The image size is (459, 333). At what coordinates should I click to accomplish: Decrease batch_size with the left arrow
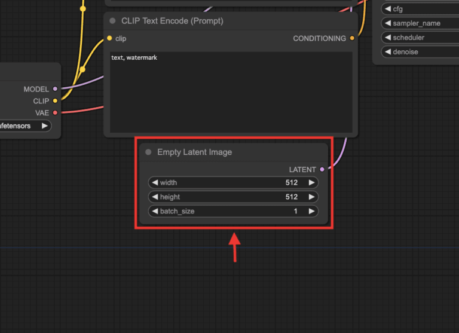[x=155, y=211]
